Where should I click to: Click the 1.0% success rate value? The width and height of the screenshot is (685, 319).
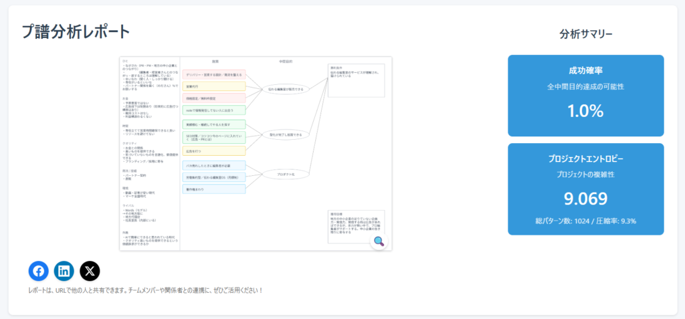click(x=585, y=111)
